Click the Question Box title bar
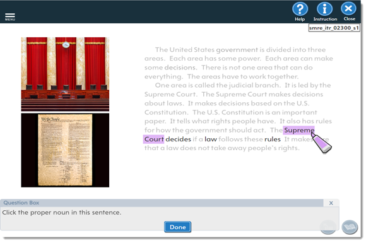Screen dimensions: 366x243 pyautogui.click(x=162, y=203)
